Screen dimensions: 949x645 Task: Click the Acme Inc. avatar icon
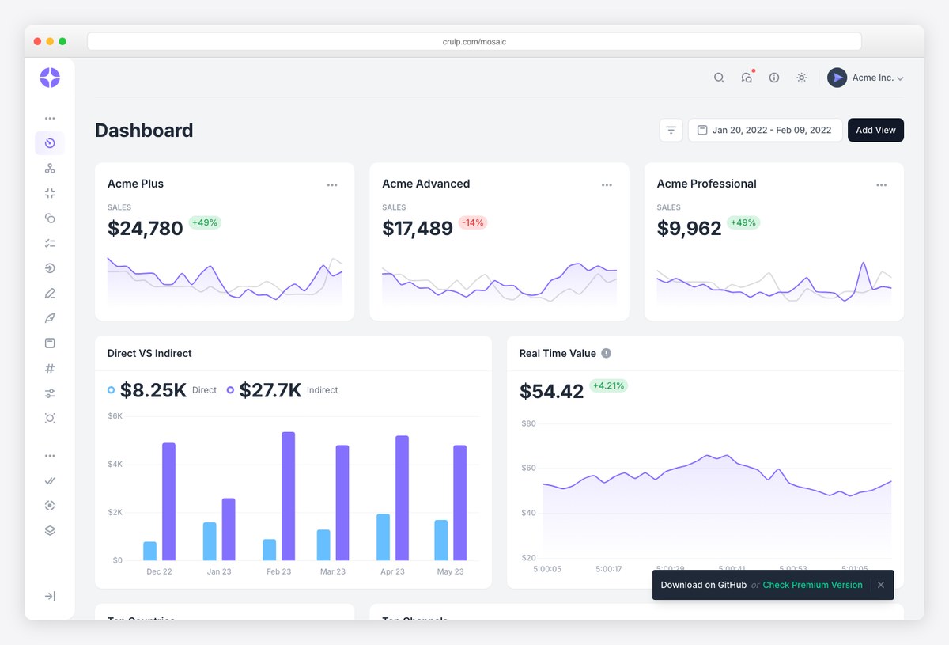click(x=837, y=78)
